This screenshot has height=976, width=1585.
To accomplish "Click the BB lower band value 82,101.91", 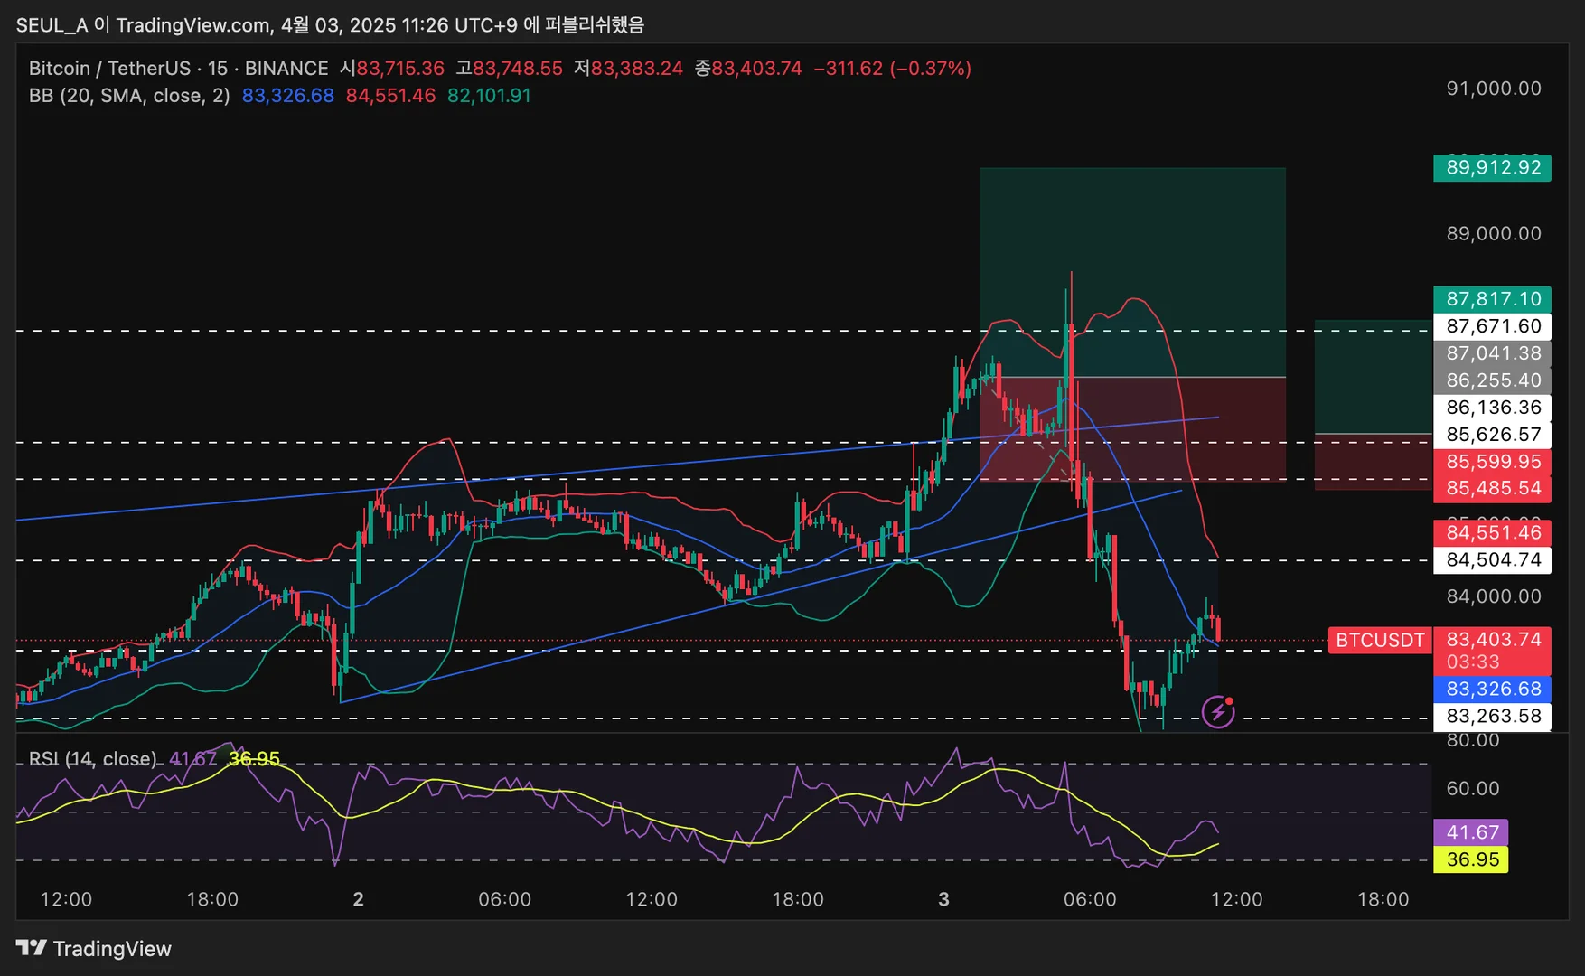I will click(x=489, y=96).
